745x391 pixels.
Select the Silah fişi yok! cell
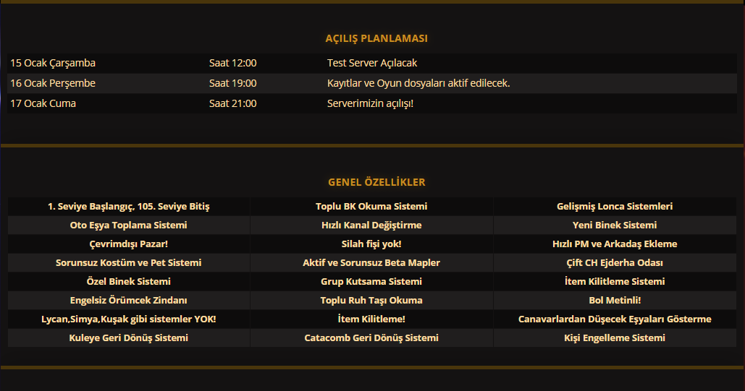coord(371,244)
